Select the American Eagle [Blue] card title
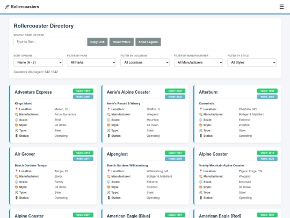 (x=128, y=216)
